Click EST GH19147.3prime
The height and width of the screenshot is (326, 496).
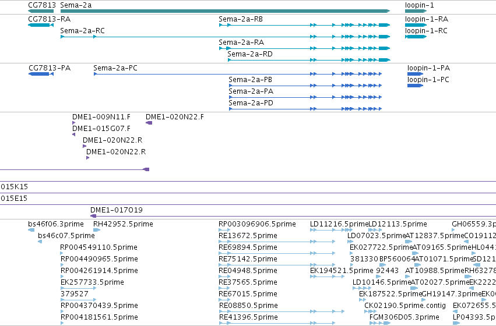pos(452,294)
